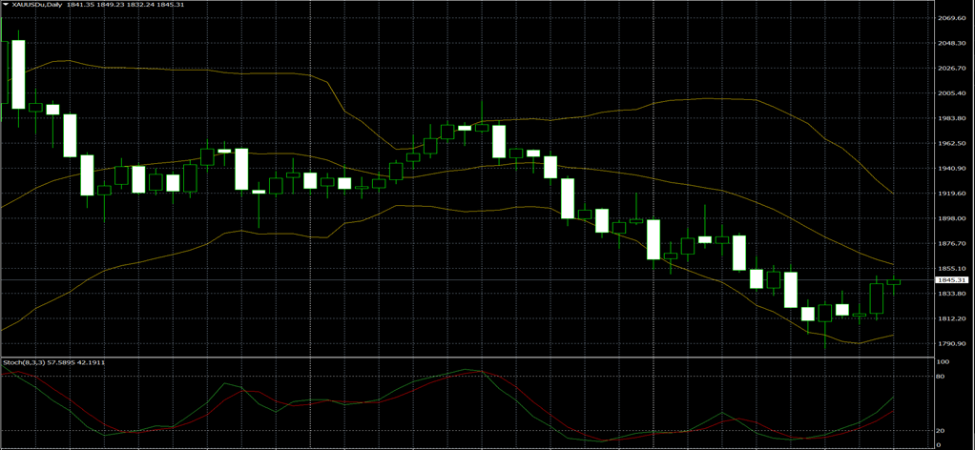Click the 1790.90 price axis label
The width and height of the screenshot is (975, 450).
pos(953,343)
